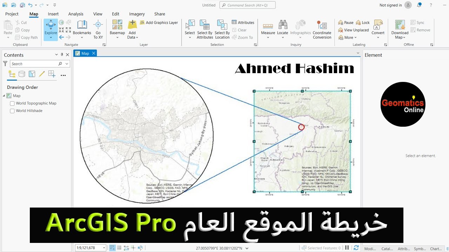Screen dimensions: 449x252
Task: Open the Explore tool dropdown arrow
Action: click(x=51, y=37)
